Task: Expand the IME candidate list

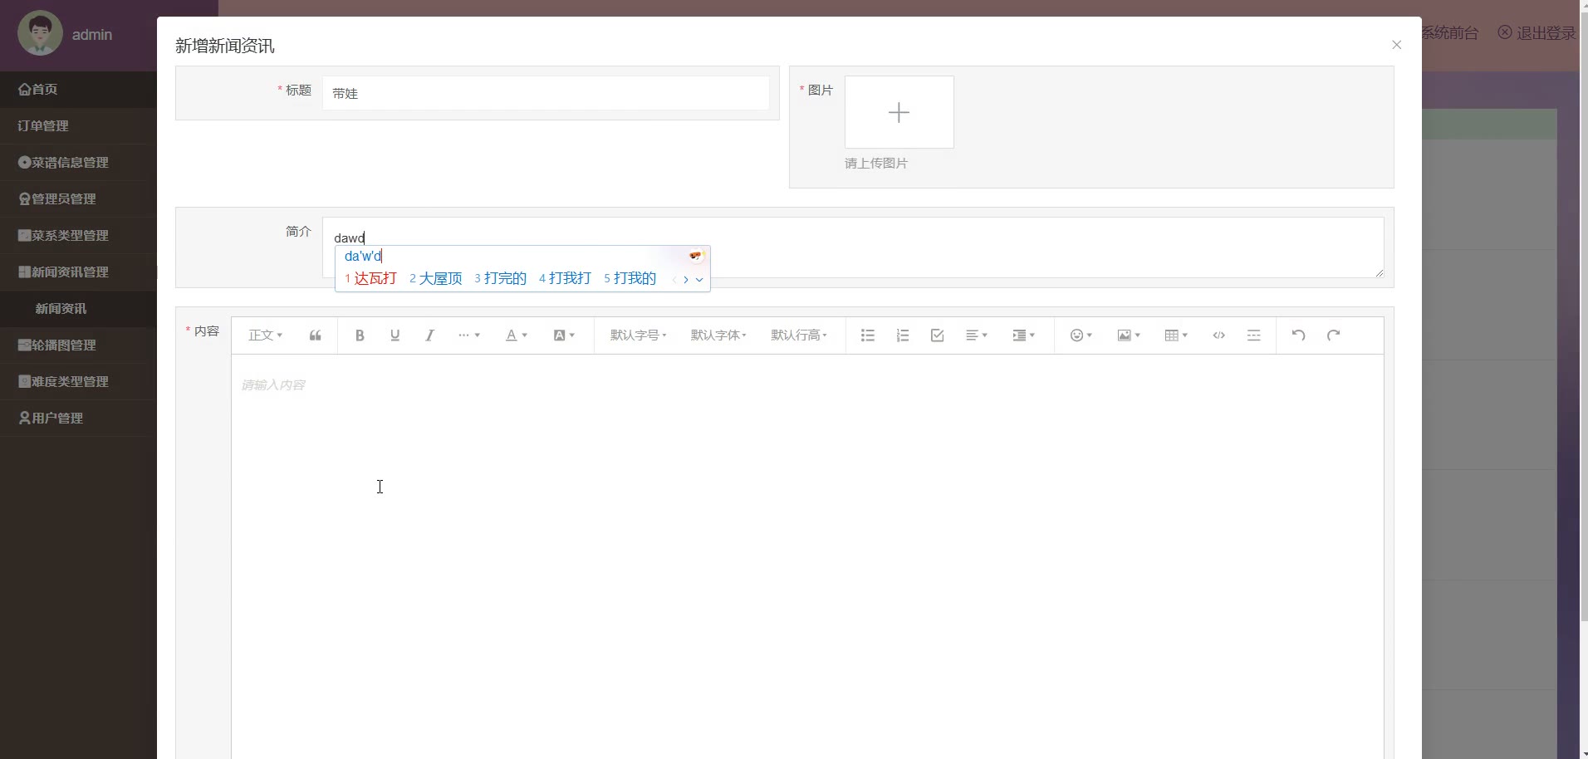Action: [x=699, y=279]
